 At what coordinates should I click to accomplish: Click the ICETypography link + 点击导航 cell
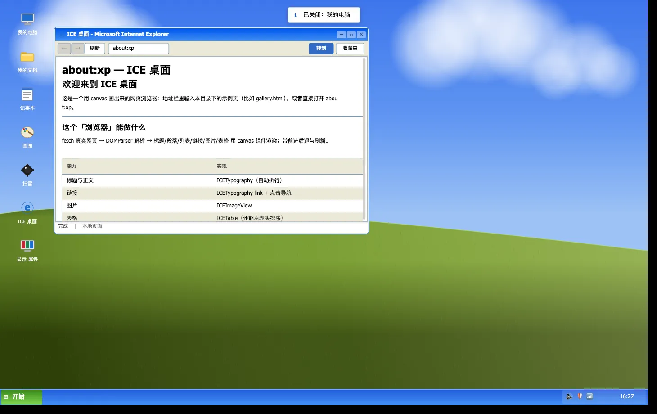point(288,193)
